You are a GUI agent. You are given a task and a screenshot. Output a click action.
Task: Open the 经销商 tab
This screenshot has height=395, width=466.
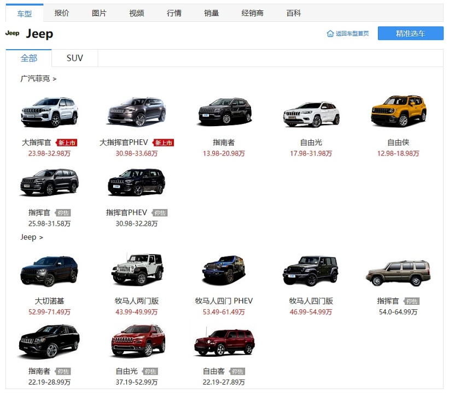pyautogui.click(x=252, y=13)
